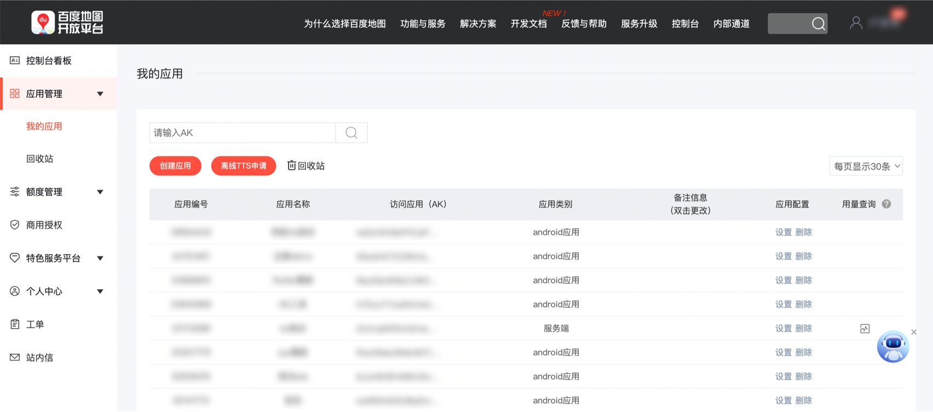
Task: Open the 回收站 trash icon above table
Action: coord(292,165)
